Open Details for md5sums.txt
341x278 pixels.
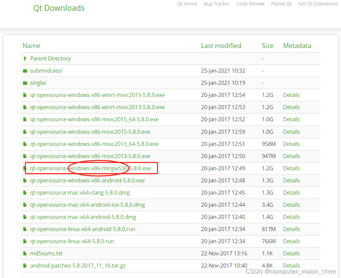pos(291,253)
